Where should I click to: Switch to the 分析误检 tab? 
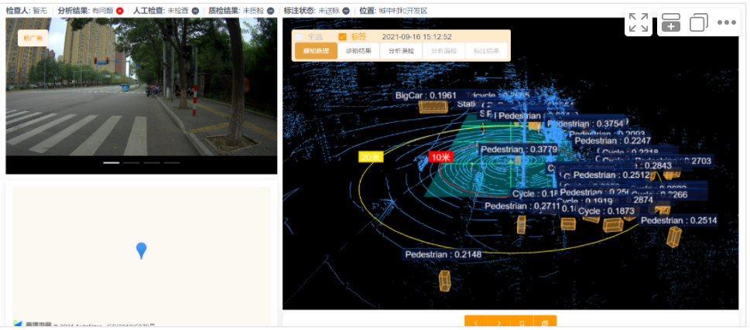point(401,51)
